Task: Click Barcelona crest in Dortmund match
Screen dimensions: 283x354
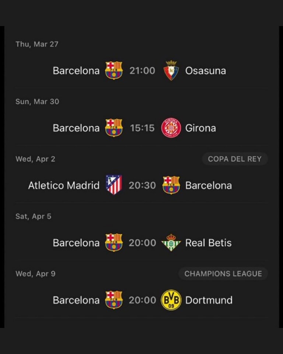Action: (x=114, y=300)
